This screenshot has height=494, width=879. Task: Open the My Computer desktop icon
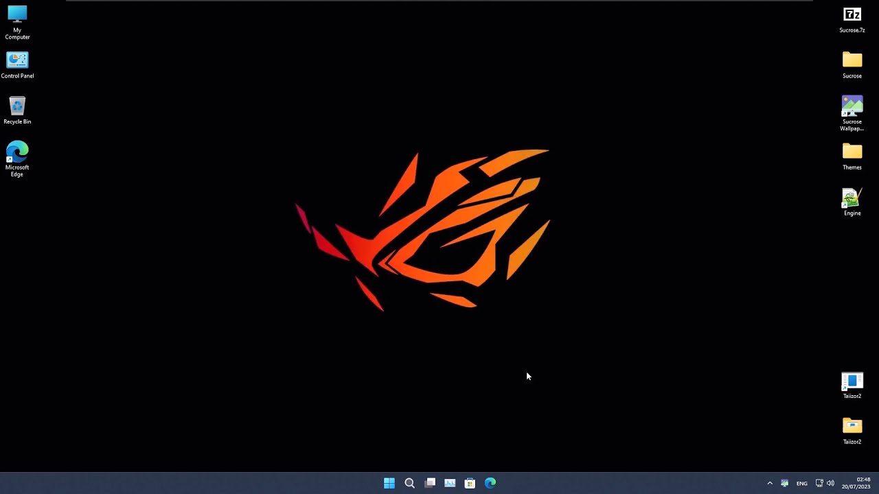pyautogui.click(x=17, y=22)
